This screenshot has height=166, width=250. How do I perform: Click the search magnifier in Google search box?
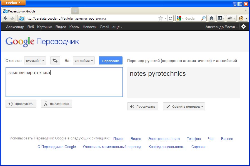[x=203, y=19]
